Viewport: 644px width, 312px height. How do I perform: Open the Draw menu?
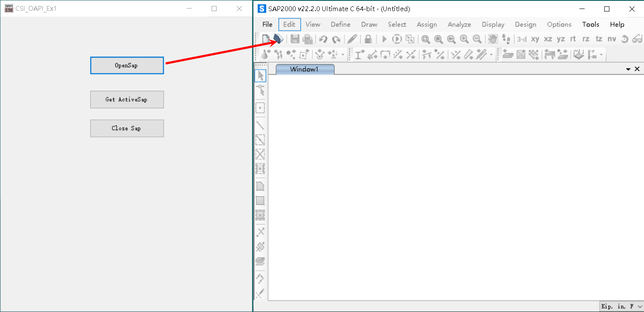[x=369, y=24]
